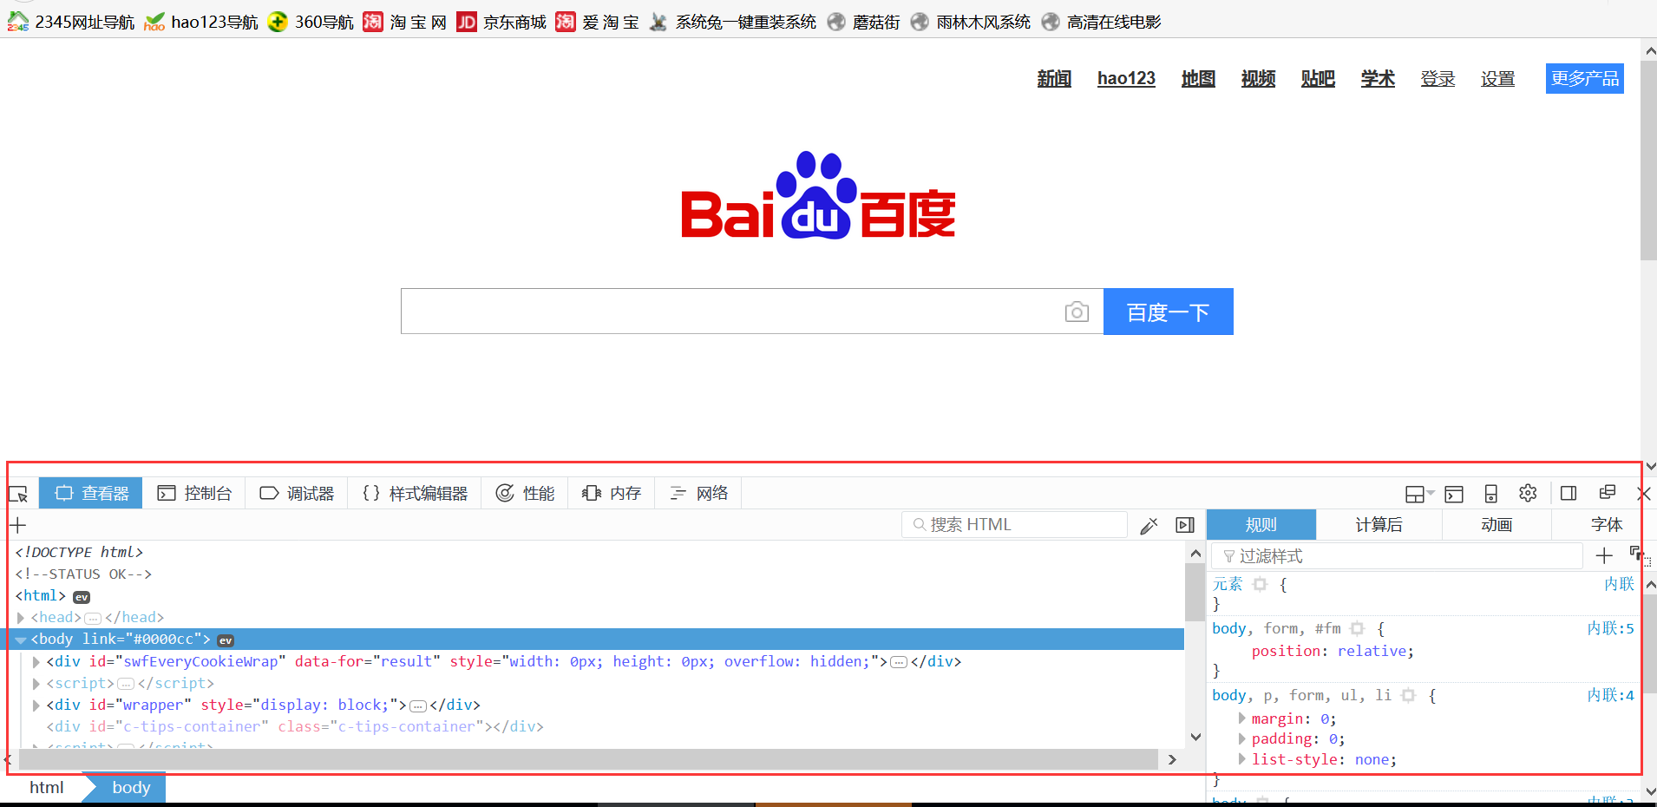Image resolution: width=1657 pixels, height=807 pixels.
Task: Highlight elements matching 元素 selector icon
Action: (1261, 585)
